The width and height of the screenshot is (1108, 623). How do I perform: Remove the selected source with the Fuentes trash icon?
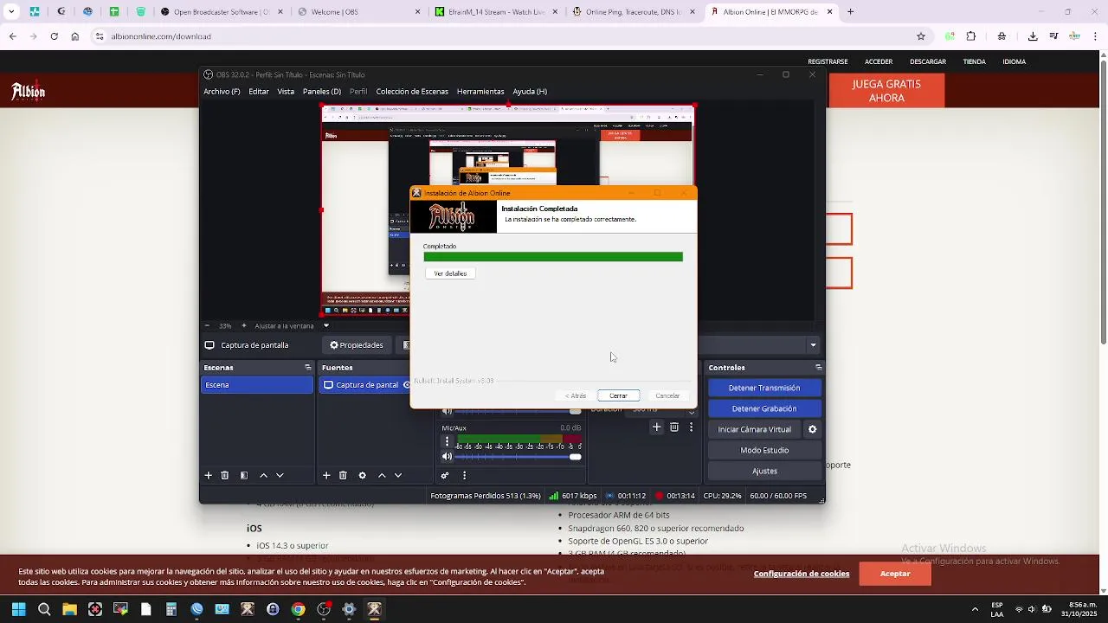343,475
